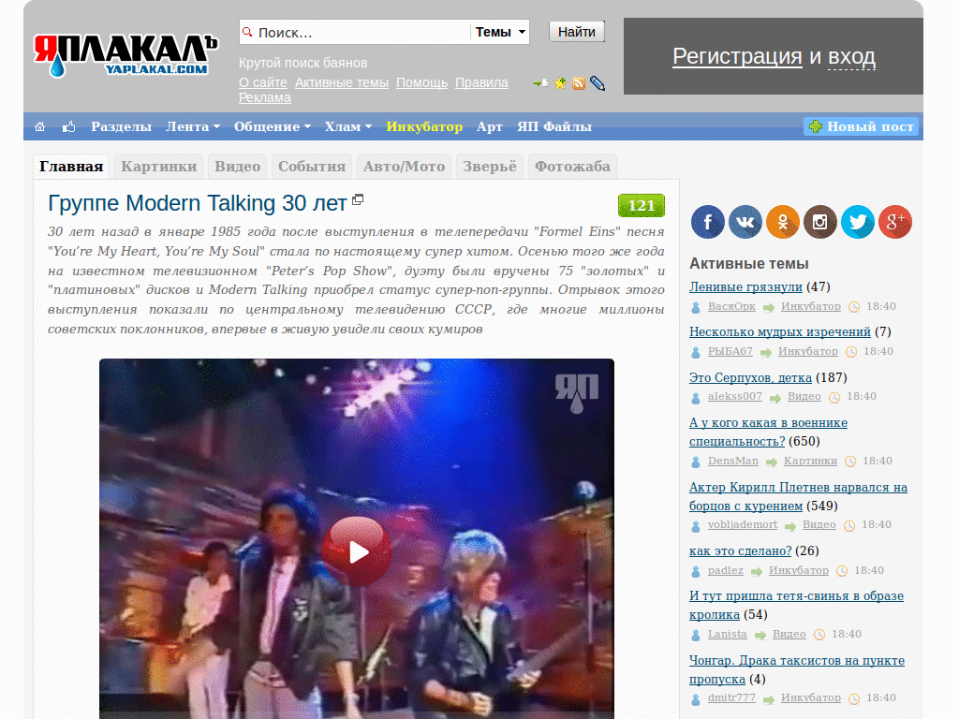Click the blue pencil icon
959x719 pixels.
(598, 83)
